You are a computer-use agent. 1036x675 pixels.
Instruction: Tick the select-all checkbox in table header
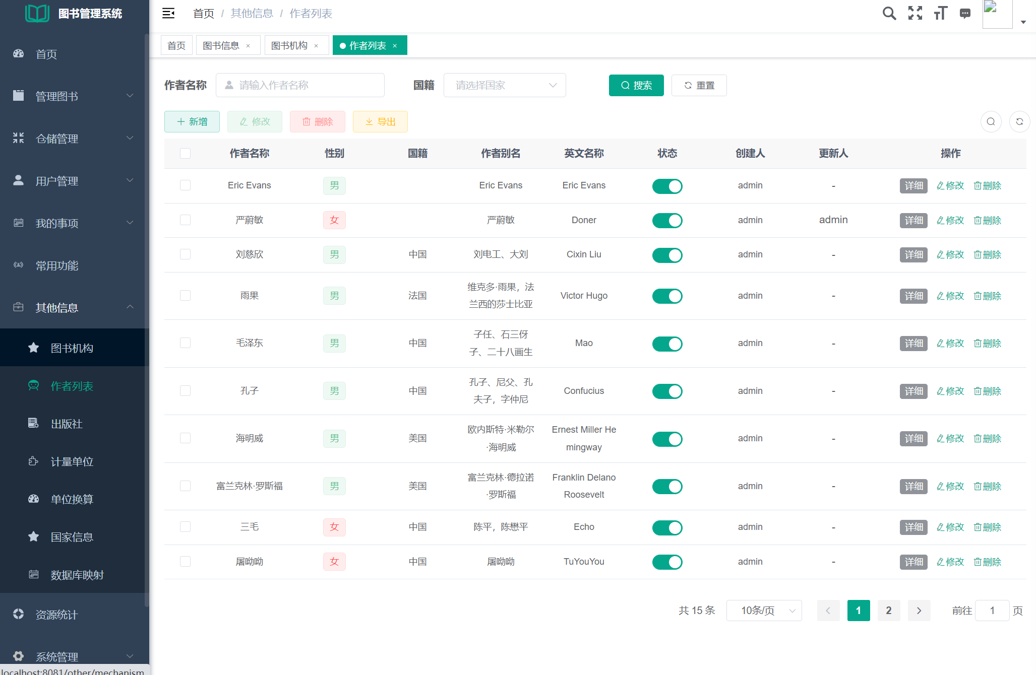(x=185, y=153)
